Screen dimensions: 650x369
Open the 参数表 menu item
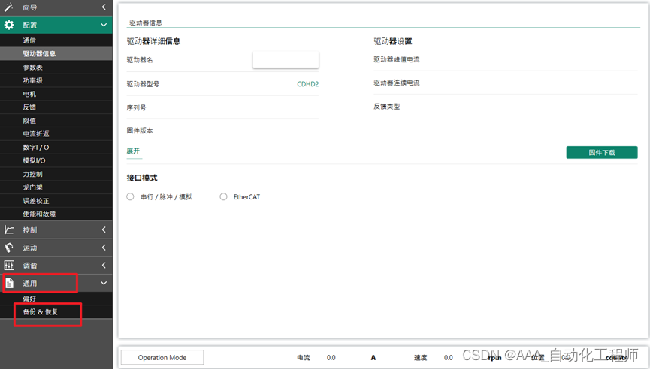coord(56,67)
